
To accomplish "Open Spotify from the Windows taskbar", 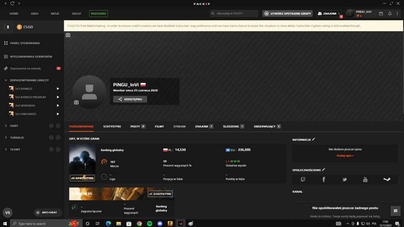I will (149, 224).
